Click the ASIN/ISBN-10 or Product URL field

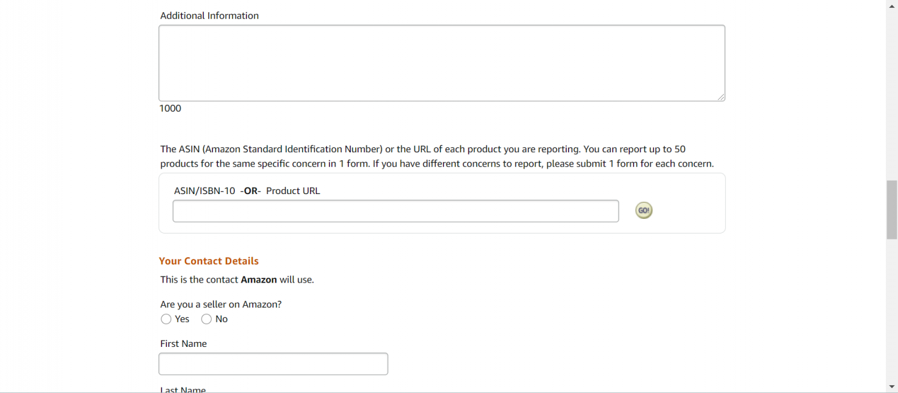coord(396,211)
